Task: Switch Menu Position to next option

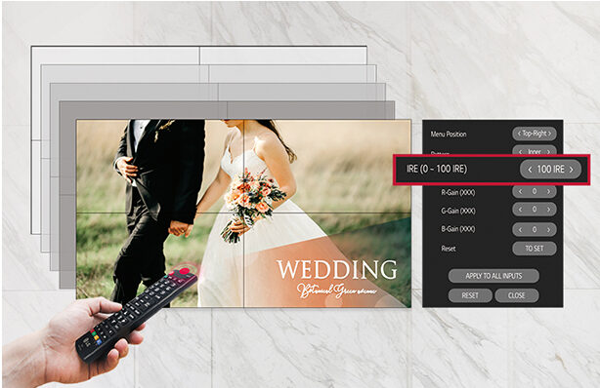Action: [x=550, y=134]
